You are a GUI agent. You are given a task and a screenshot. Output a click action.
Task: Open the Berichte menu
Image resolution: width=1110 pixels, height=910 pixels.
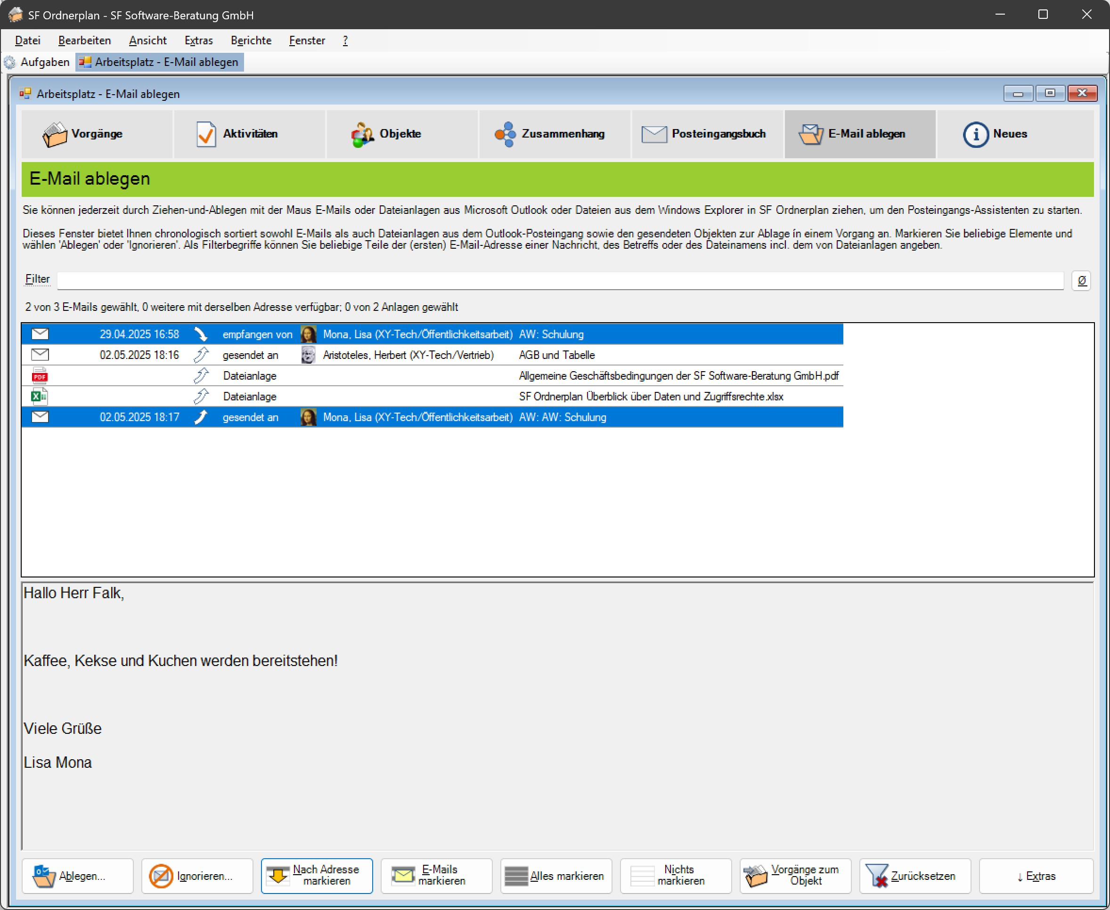coord(251,41)
